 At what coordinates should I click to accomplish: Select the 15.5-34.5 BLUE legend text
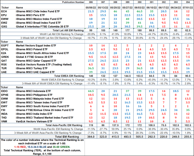point(37,147)
